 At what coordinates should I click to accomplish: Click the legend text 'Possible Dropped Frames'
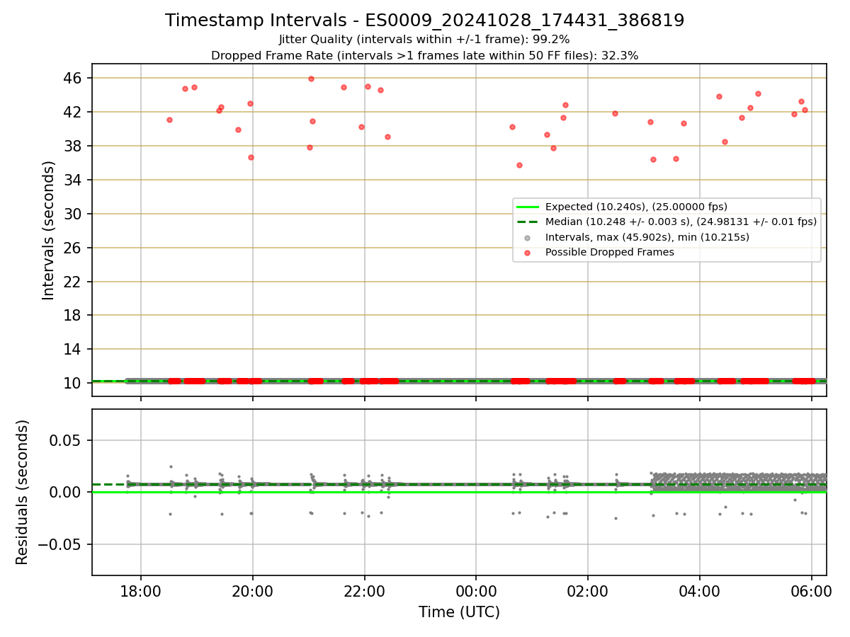coord(610,252)
